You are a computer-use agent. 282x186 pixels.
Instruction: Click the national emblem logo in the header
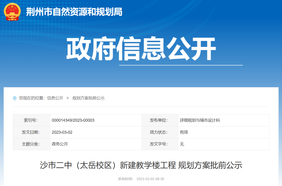pos(12,12)
